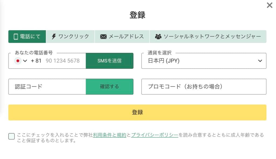Select ソーシャルネットワークとメッセンジャー tab
The width and height of the screenshot is (276, 159).
(x=208, y=36)
